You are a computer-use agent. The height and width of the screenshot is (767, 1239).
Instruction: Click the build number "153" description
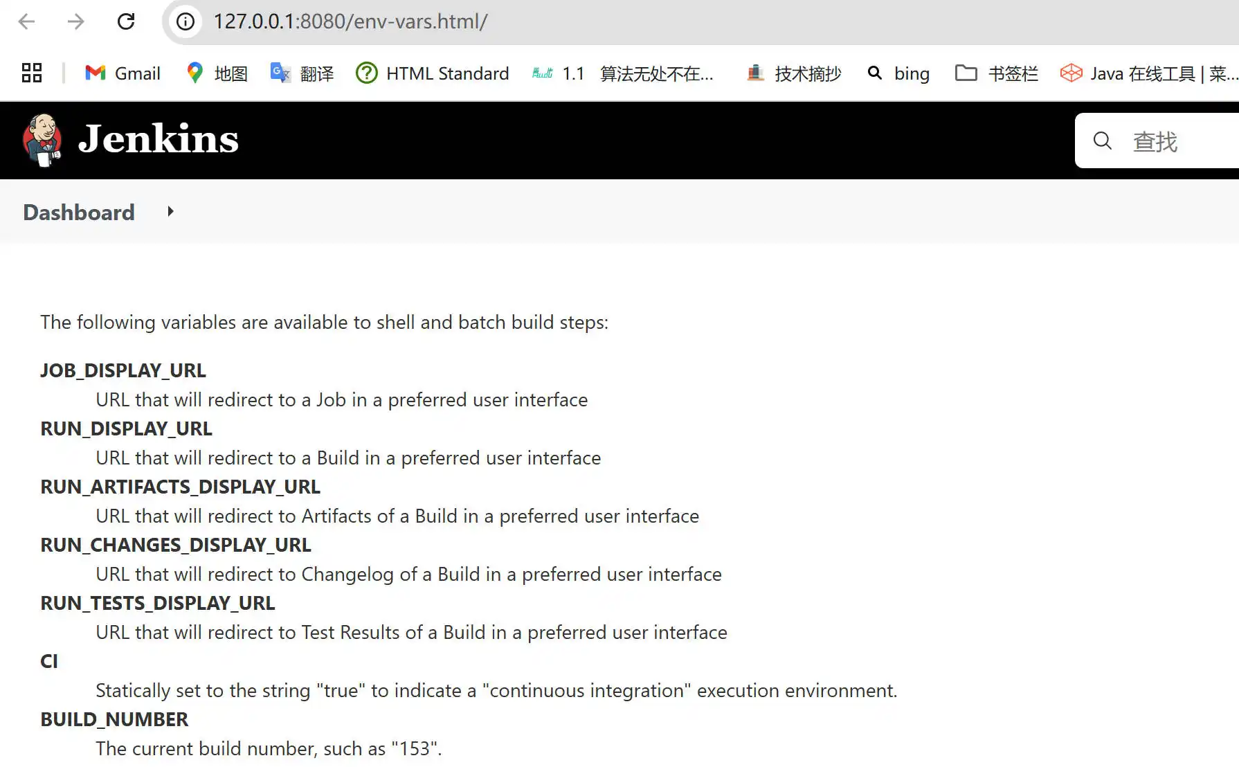[x=269, y=749]
